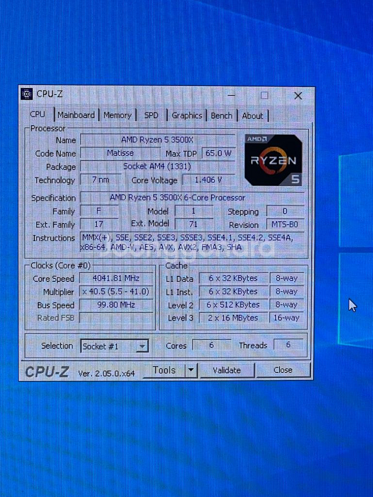Click the Threads count field

(x=288, y=345)
